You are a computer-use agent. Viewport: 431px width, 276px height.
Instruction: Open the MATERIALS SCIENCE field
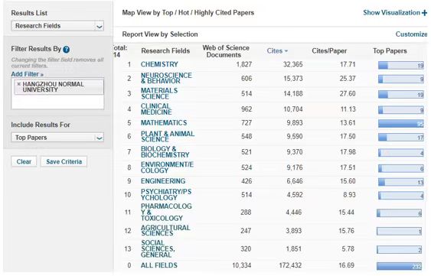tap(159, 93)
